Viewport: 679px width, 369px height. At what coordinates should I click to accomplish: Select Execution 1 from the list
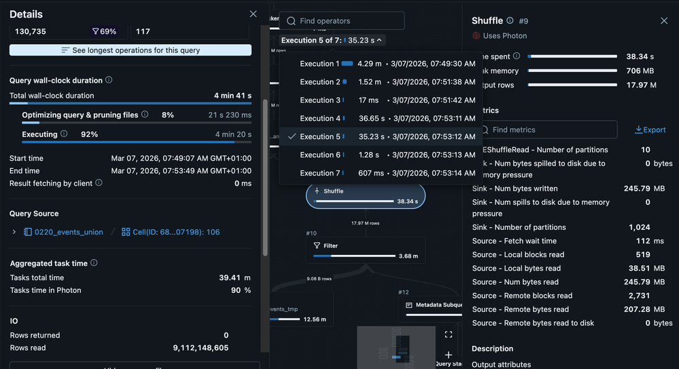[319, 64]
